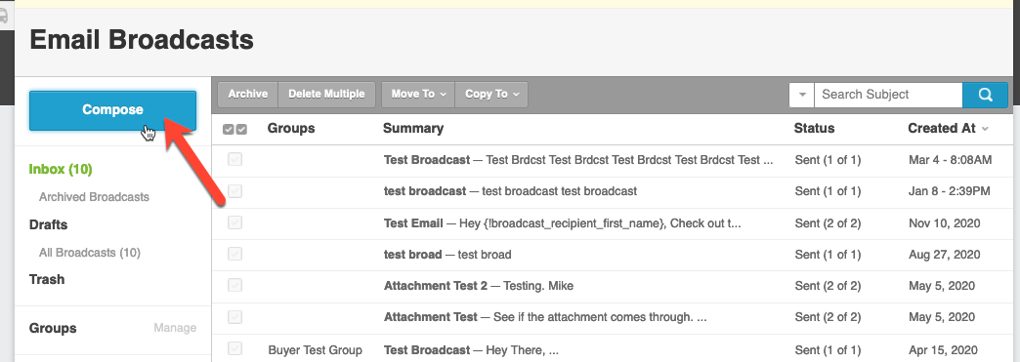The height and width of the screenshot is (362, 1020).
Task: Go to Archived Broadcasts
Action: tap(94, 197)
